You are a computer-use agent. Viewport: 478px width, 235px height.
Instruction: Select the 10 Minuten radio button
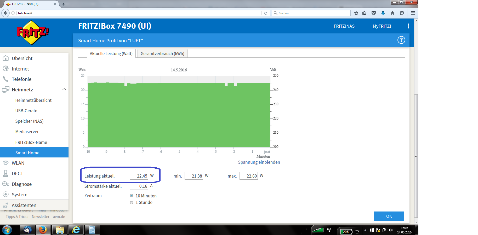point(132,196)
